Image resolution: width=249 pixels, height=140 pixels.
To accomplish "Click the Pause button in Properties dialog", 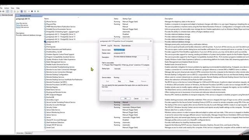I will 132,81.
